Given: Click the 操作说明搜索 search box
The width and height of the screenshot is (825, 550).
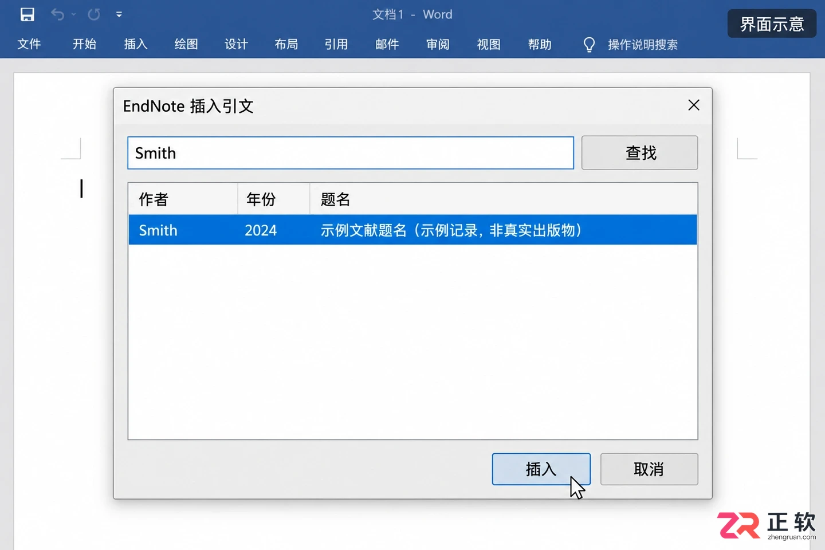Looking at the screenshot, I should 643,45.
